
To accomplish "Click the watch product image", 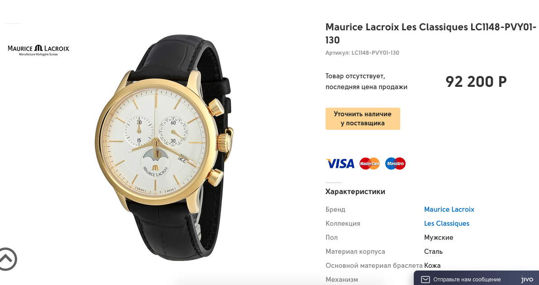I will pos(164,147).
